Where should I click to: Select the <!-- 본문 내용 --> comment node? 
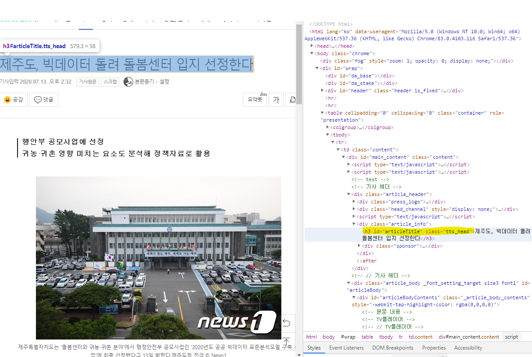[387, 312]
